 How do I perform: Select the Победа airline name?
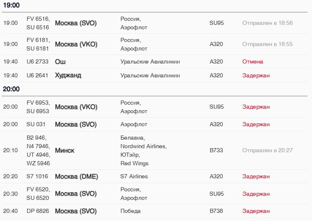point(131,211)
